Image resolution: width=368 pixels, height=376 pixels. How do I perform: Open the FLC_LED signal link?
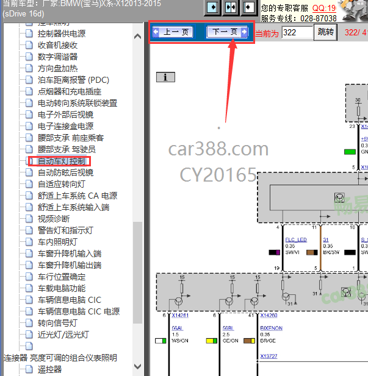(296, 239)
